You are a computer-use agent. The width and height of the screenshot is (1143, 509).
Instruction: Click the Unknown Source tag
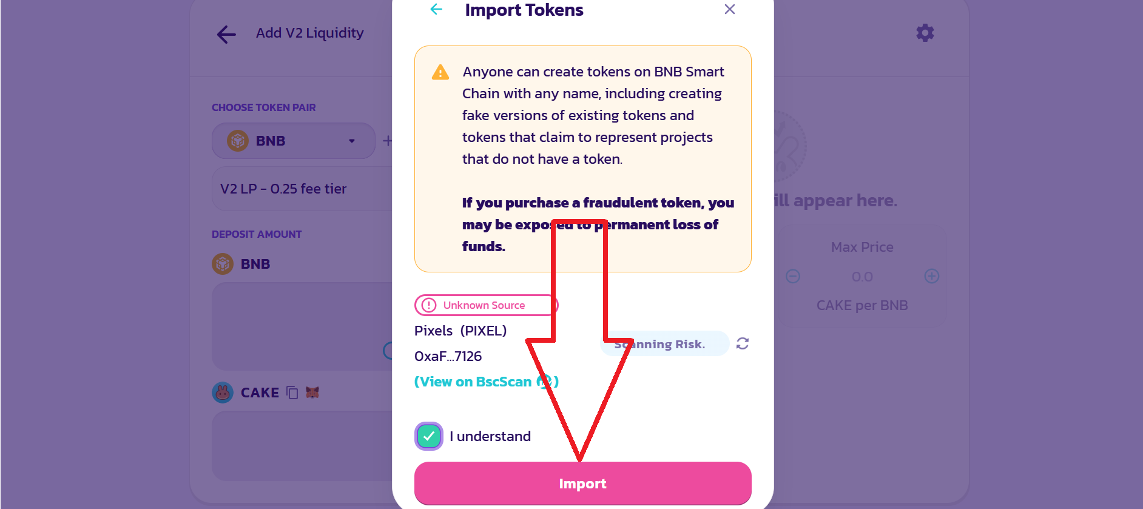tap(486, 305)
